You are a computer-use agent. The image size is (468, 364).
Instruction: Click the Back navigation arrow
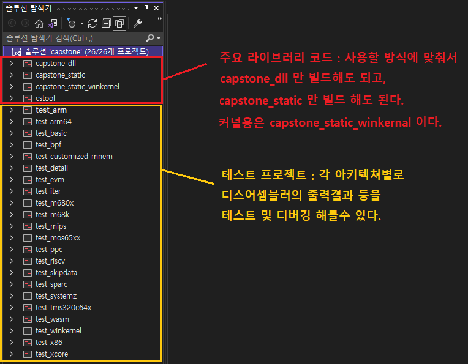click(12, 23)
